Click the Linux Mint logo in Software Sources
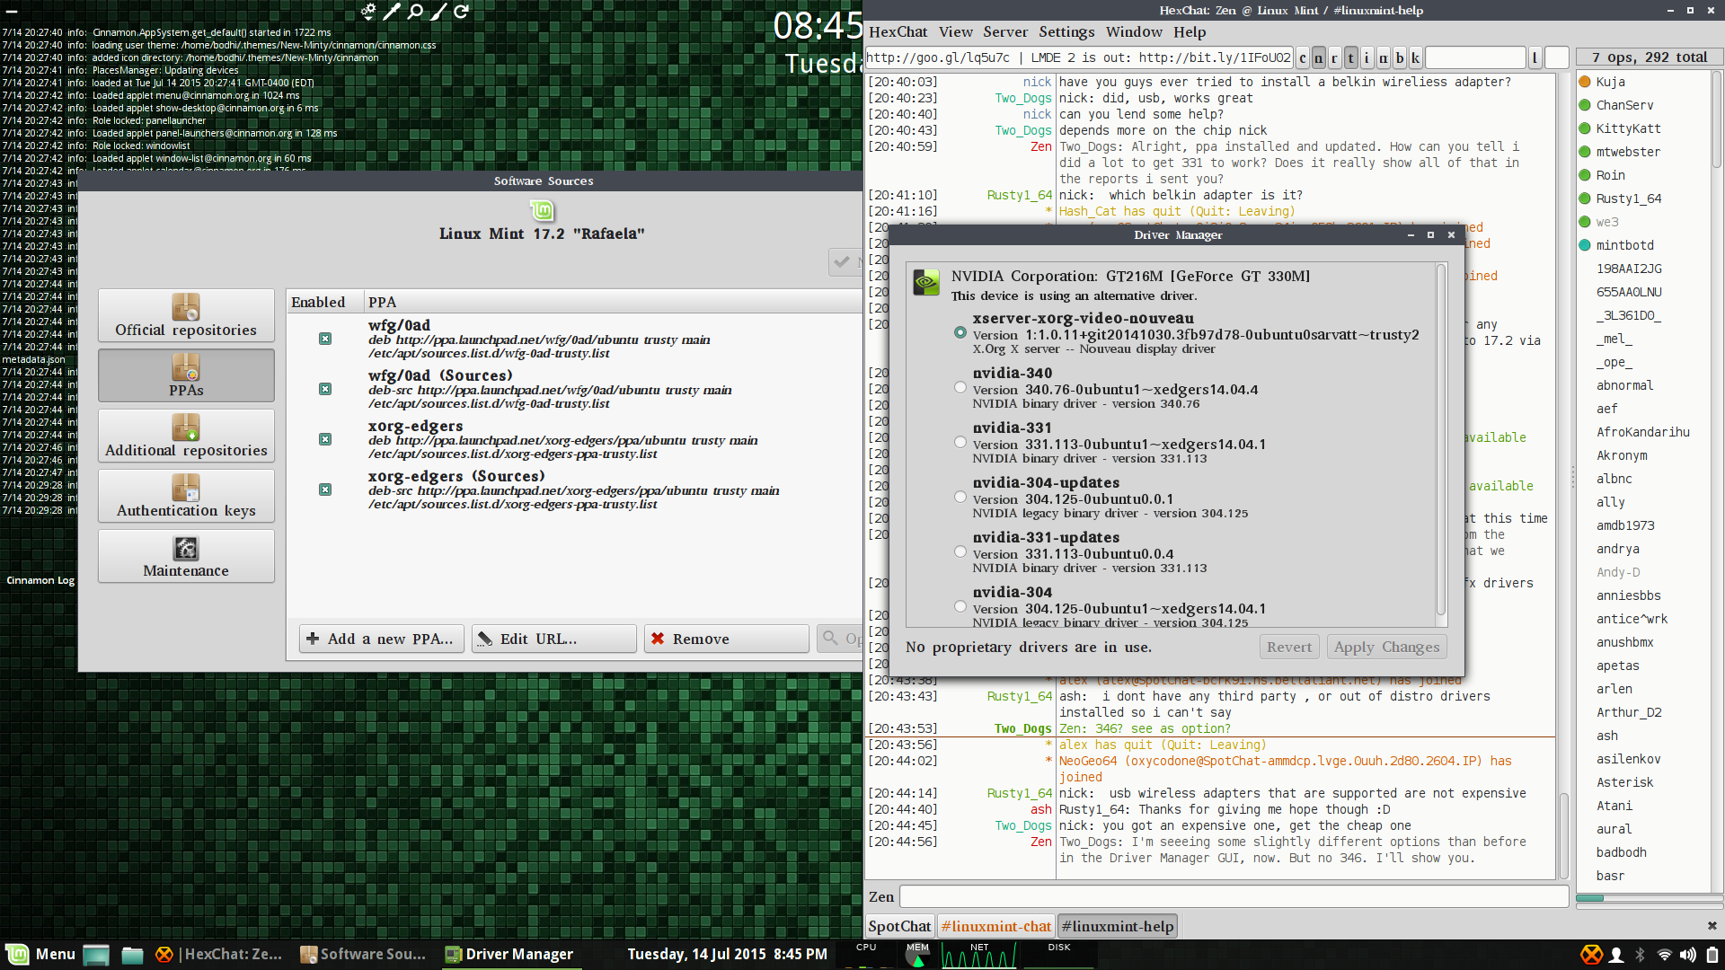 click(x=542, y=211)
